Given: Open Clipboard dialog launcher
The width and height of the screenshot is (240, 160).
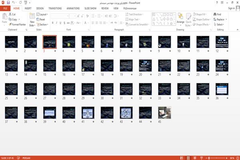Looking at the screenshot, I should [x=26, y=30].
